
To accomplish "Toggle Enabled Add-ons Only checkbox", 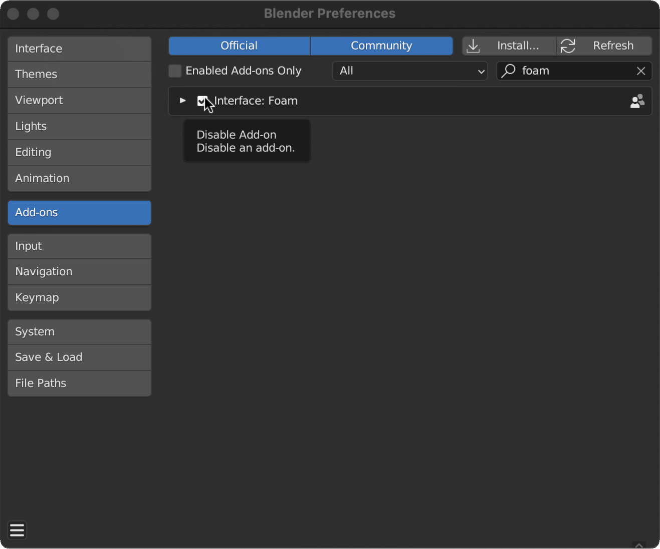I will click(x=175, y=71).
